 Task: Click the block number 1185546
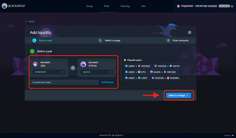pos(227,135)
